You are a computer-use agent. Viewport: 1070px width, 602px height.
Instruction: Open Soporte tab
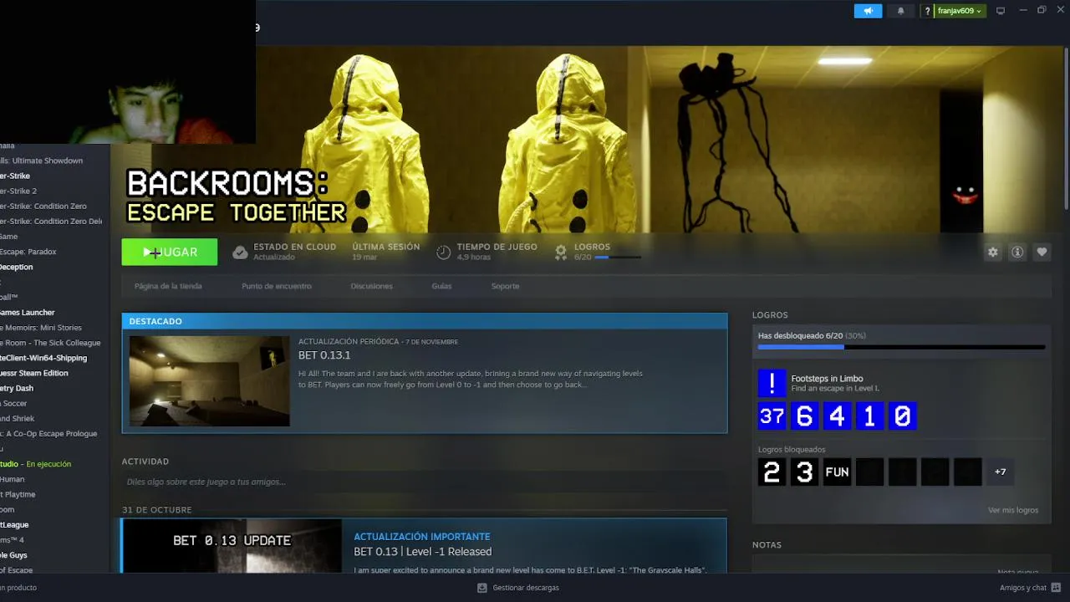coord(505,286)
